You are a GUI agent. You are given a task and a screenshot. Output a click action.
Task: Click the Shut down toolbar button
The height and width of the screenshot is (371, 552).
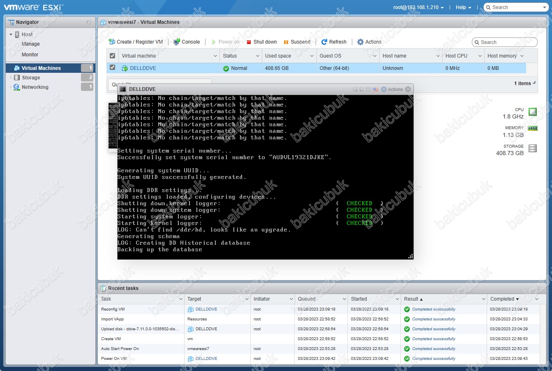(262, 42)
